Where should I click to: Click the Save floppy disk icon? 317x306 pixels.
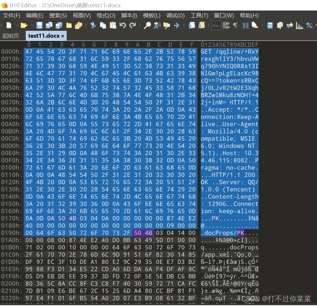39,25
